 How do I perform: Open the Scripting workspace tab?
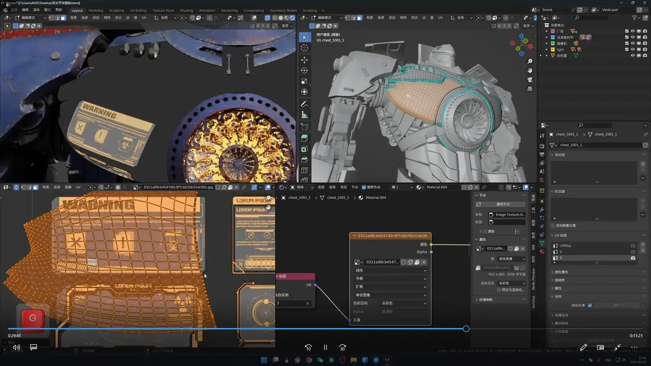[309, 10]
